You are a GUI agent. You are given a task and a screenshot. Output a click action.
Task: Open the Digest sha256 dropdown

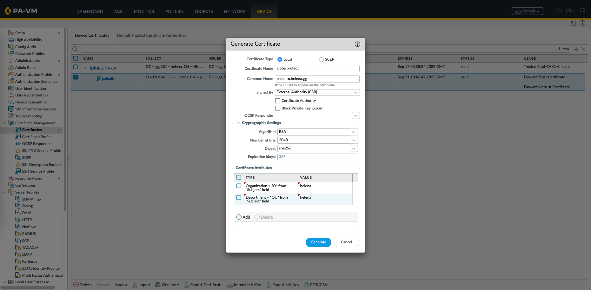tap(354, 148)
